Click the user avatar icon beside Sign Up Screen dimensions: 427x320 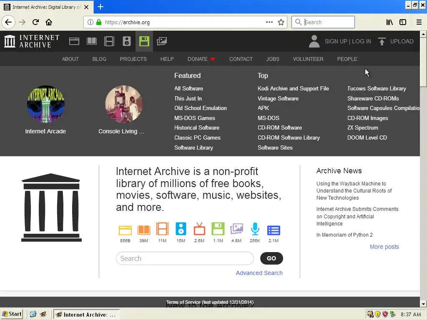[314, 41]
